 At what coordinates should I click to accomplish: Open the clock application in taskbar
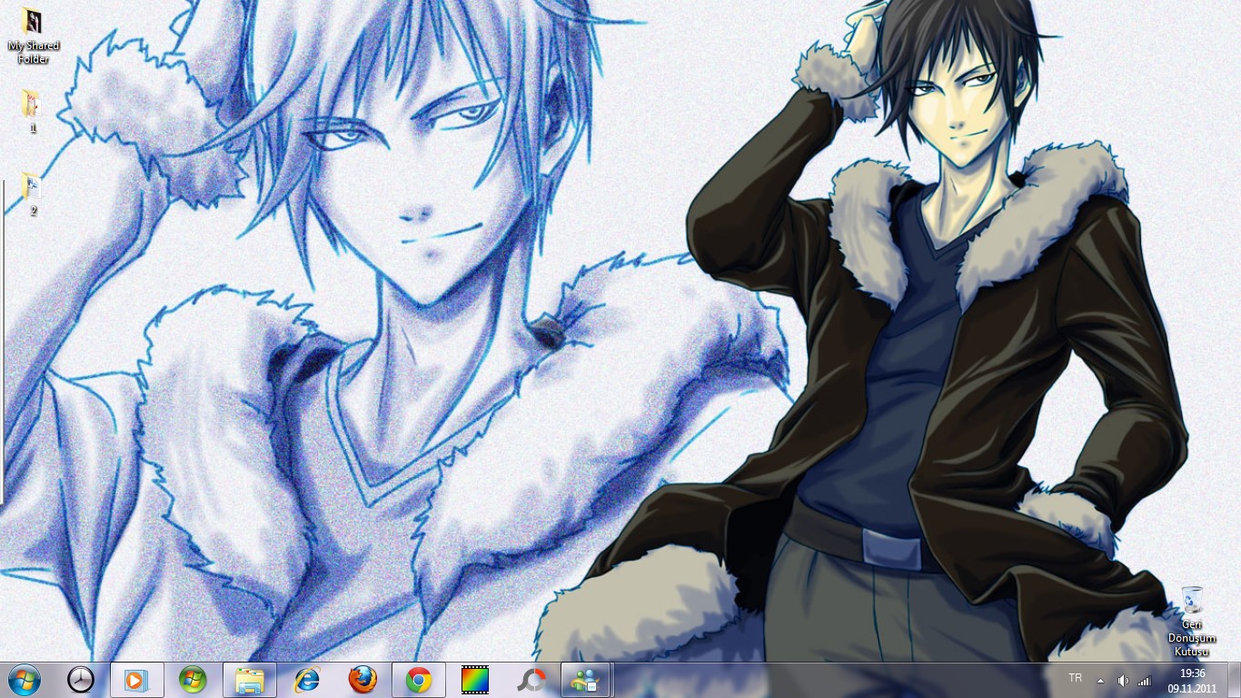[x=81, y=680]
